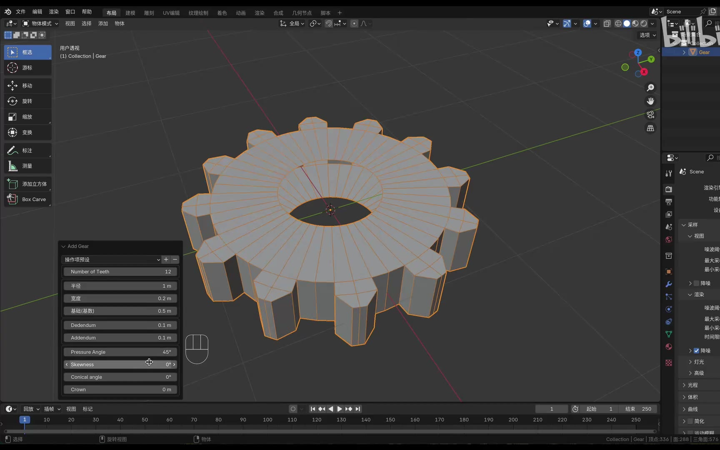Collapse the Add Gear operator panel
This screenshot has width=720, height=450.
63,246
